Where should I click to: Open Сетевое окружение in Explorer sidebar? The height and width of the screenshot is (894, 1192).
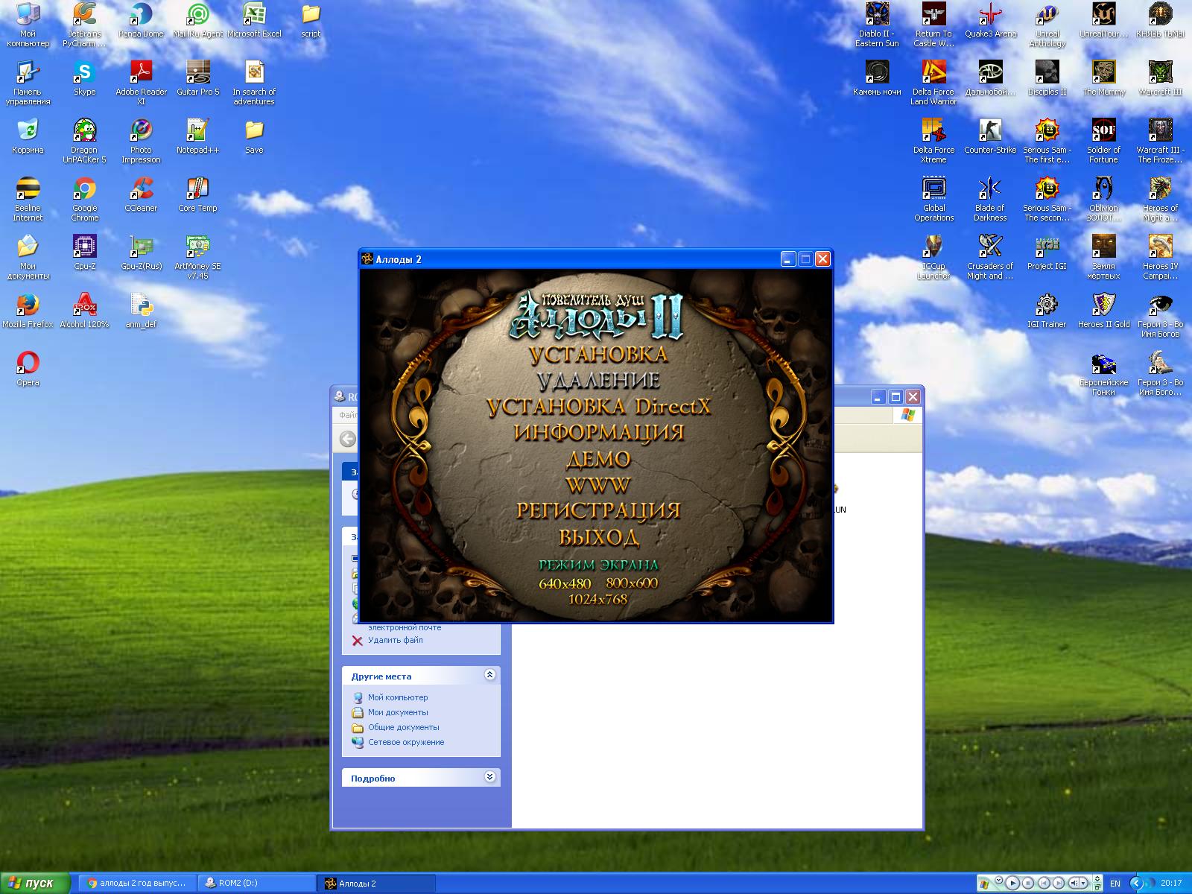tap(406, 742)
